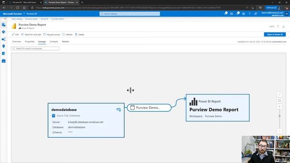Click the Search for assets or processes field
Image resolution: width=290 pixels, height=163 pixels.
(35, 48)
